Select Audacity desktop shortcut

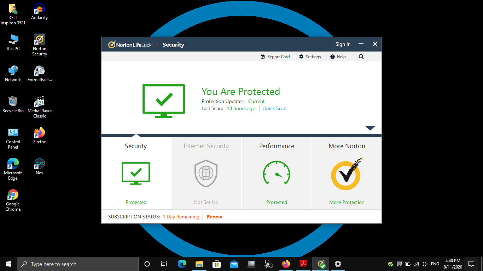40,12
